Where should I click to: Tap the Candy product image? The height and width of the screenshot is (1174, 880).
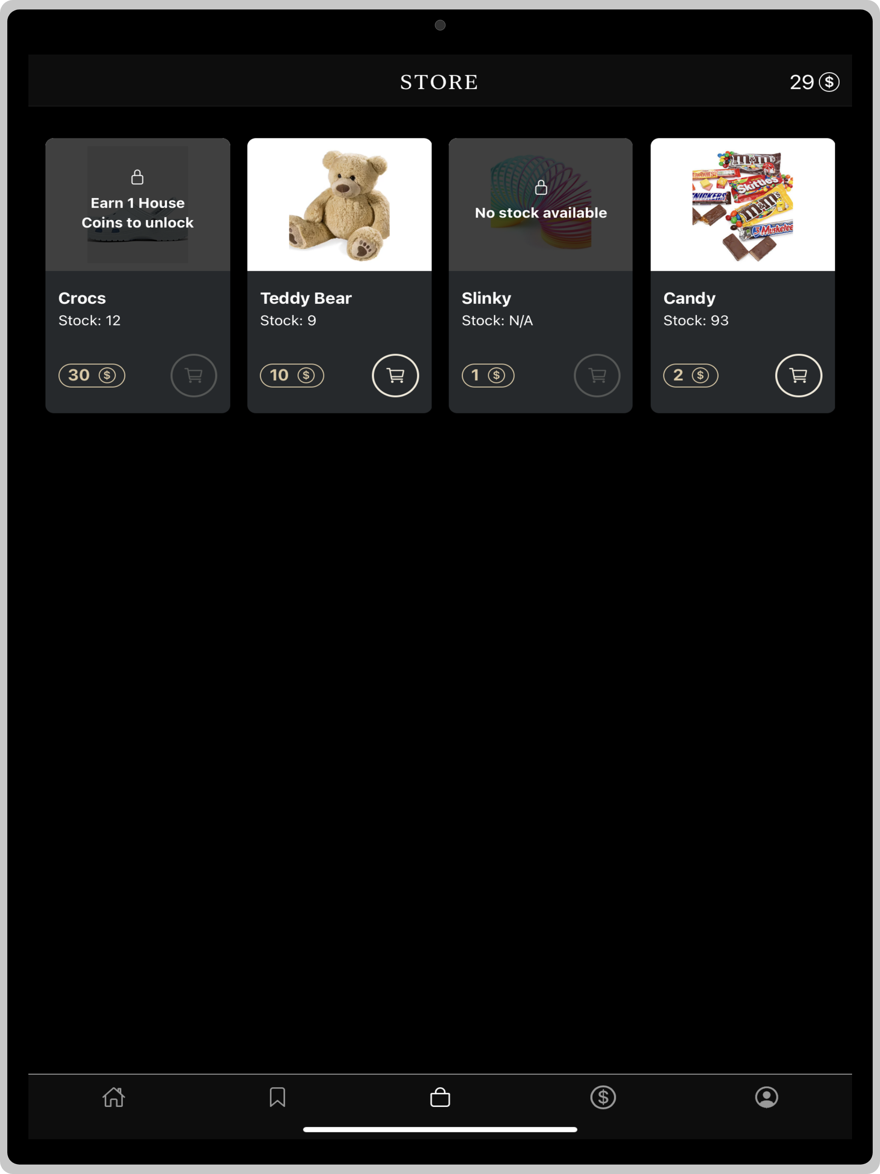pos(742,205)
